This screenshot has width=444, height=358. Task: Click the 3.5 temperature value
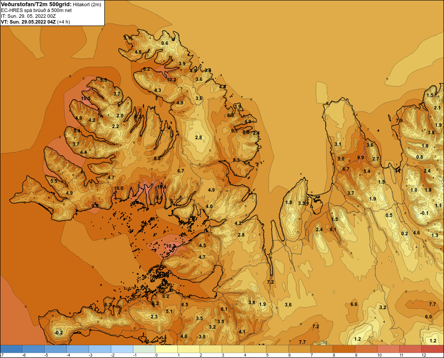(x=199, y=318)
